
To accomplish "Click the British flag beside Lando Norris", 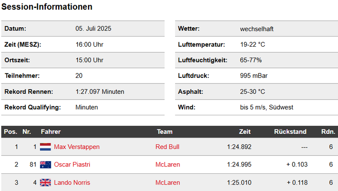I will point(45,183).
